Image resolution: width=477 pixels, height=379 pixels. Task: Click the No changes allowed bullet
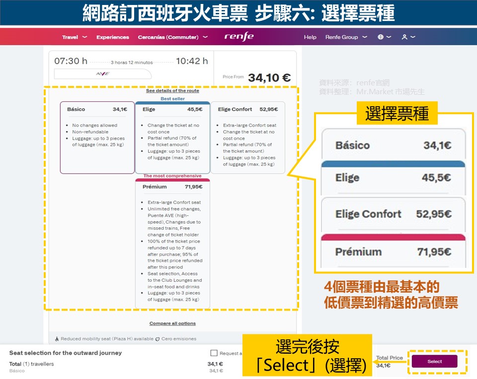[x=94, y=125]
